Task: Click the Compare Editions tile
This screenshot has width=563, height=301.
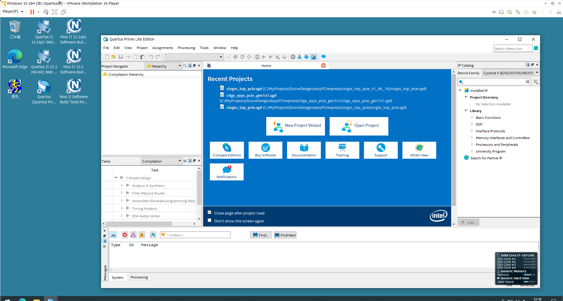Action: coord(227,150)
